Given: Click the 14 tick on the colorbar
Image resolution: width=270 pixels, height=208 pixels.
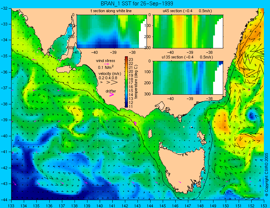Looking at the screenshot, I should pos(131,95).
